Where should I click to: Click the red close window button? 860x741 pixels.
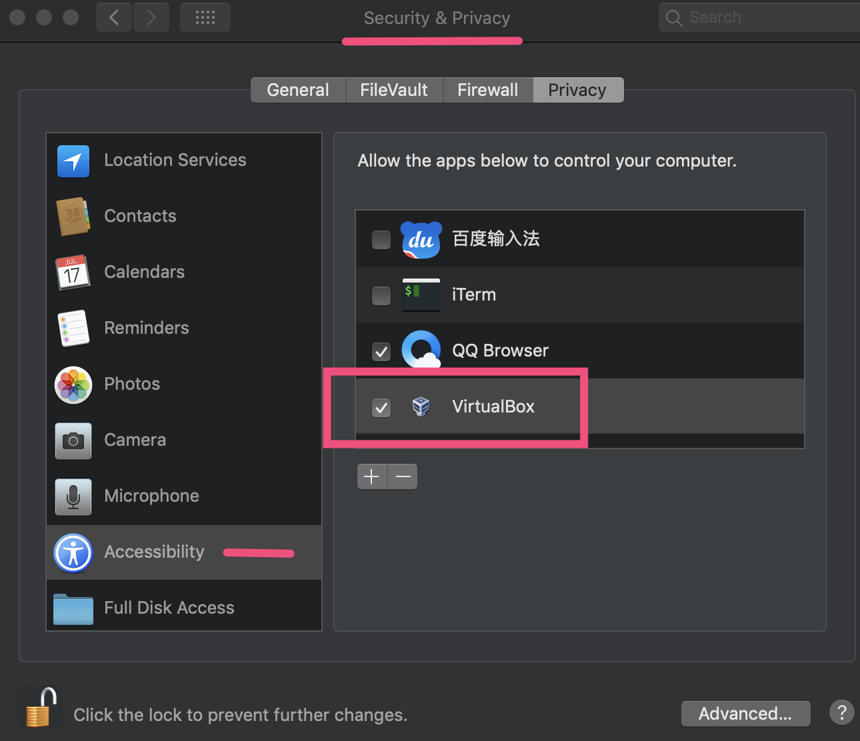coord(18,17)
